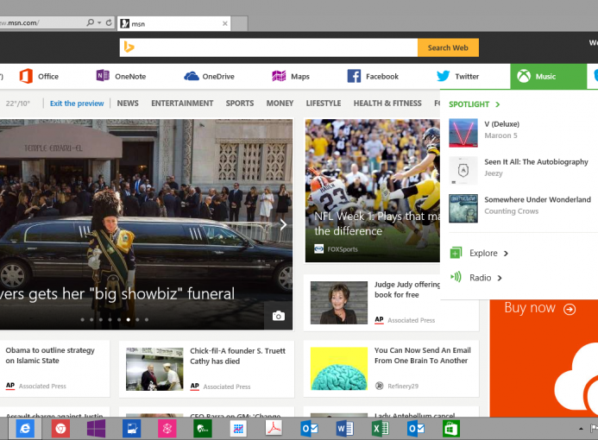Click the Radio signal icon
The width and height of the screenshot is (598, 440).
tap(456, 277)
